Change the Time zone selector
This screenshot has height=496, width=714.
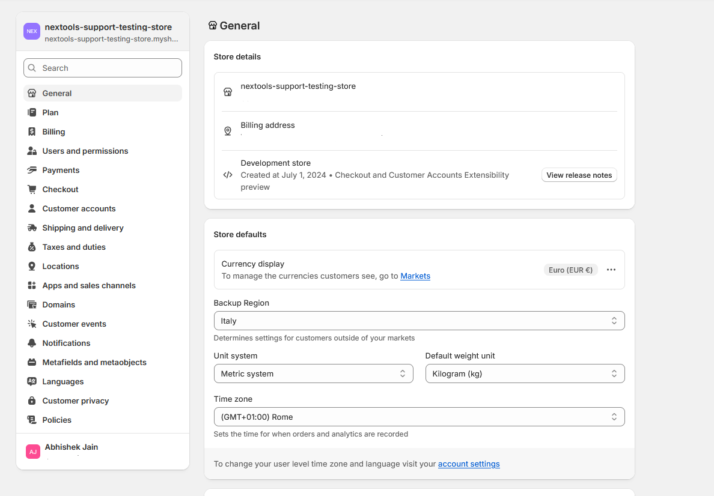click(x=419, y=417)
